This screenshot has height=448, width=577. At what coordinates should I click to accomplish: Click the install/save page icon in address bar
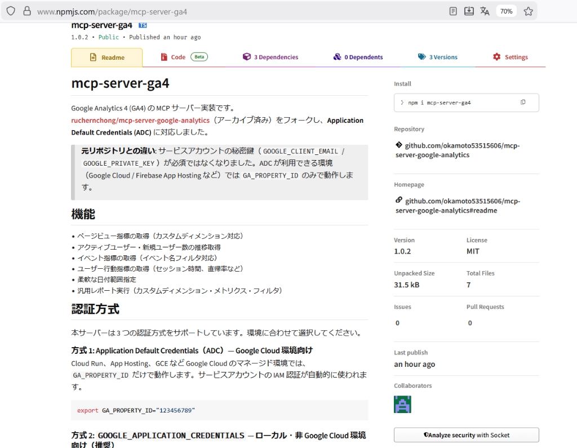point(469,11)
